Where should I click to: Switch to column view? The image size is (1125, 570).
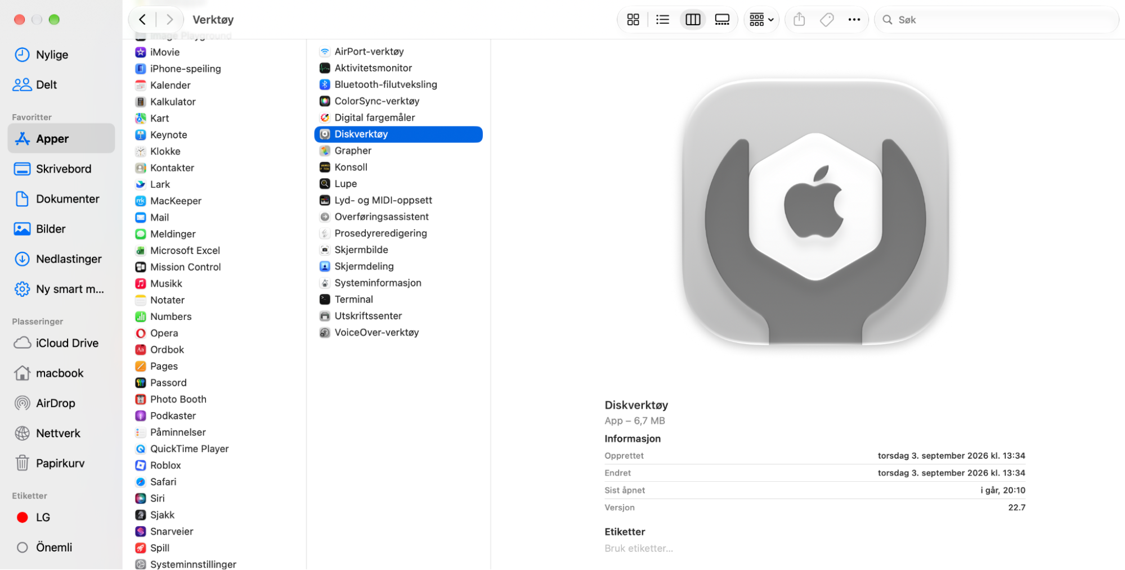tap(693, 20)
